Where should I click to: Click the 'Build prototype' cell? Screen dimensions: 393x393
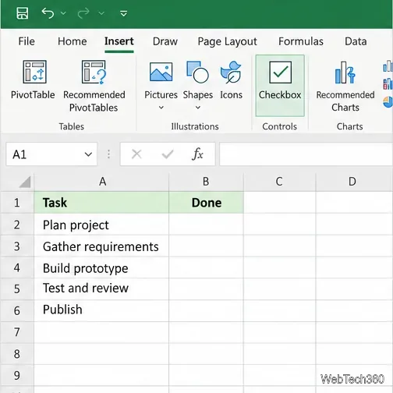tap(101, 267)
